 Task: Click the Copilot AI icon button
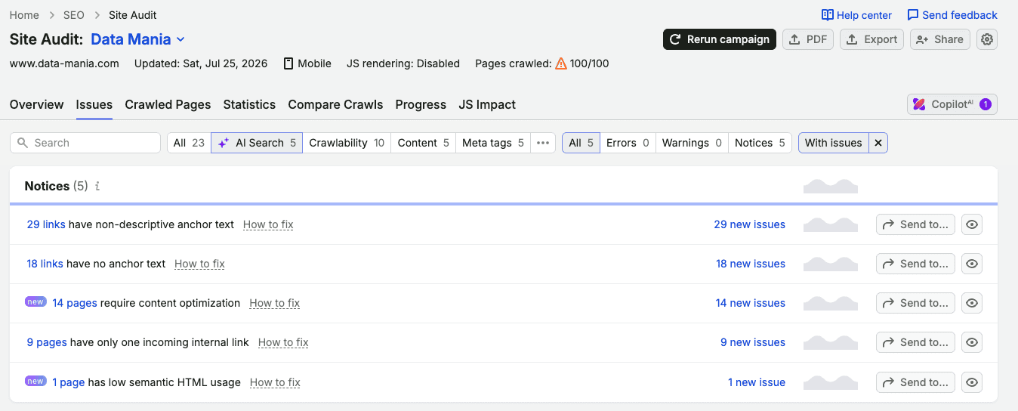tap(952, 104)
